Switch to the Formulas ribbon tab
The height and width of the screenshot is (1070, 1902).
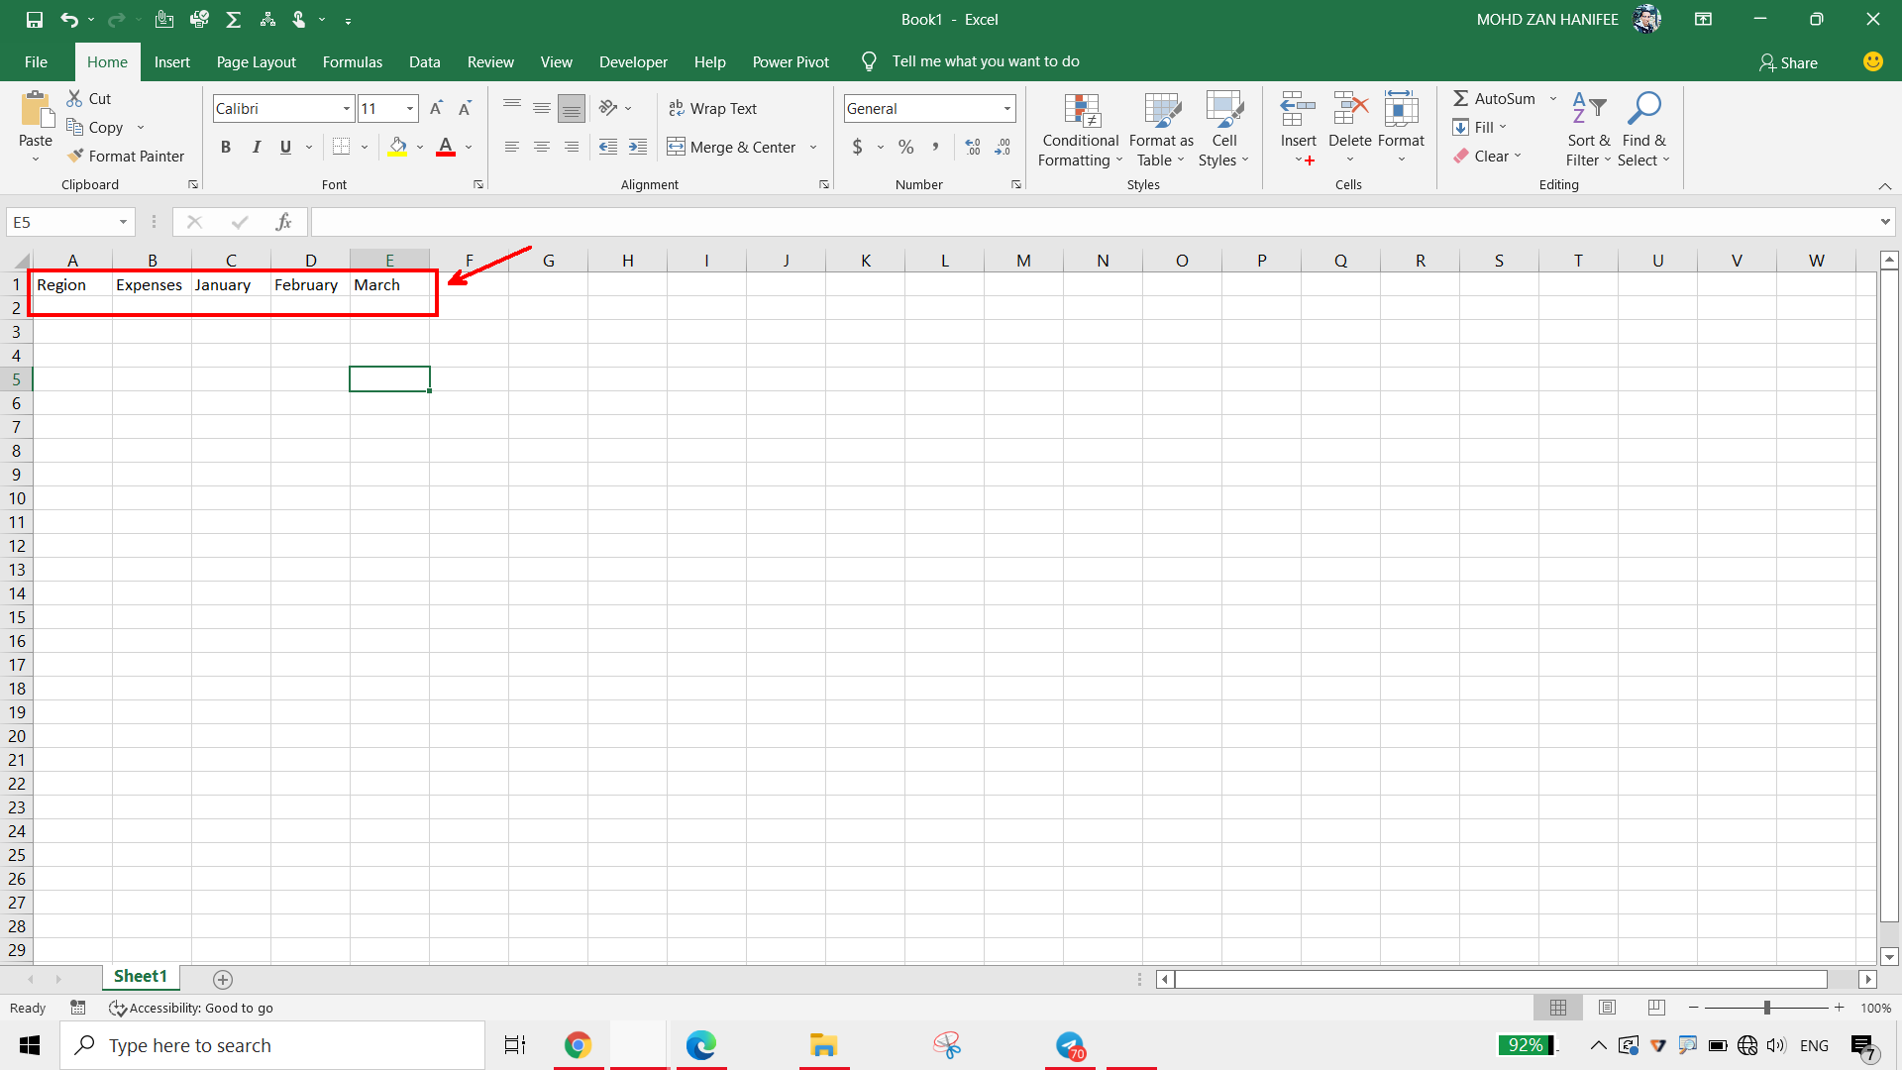[x=352, y=61]
